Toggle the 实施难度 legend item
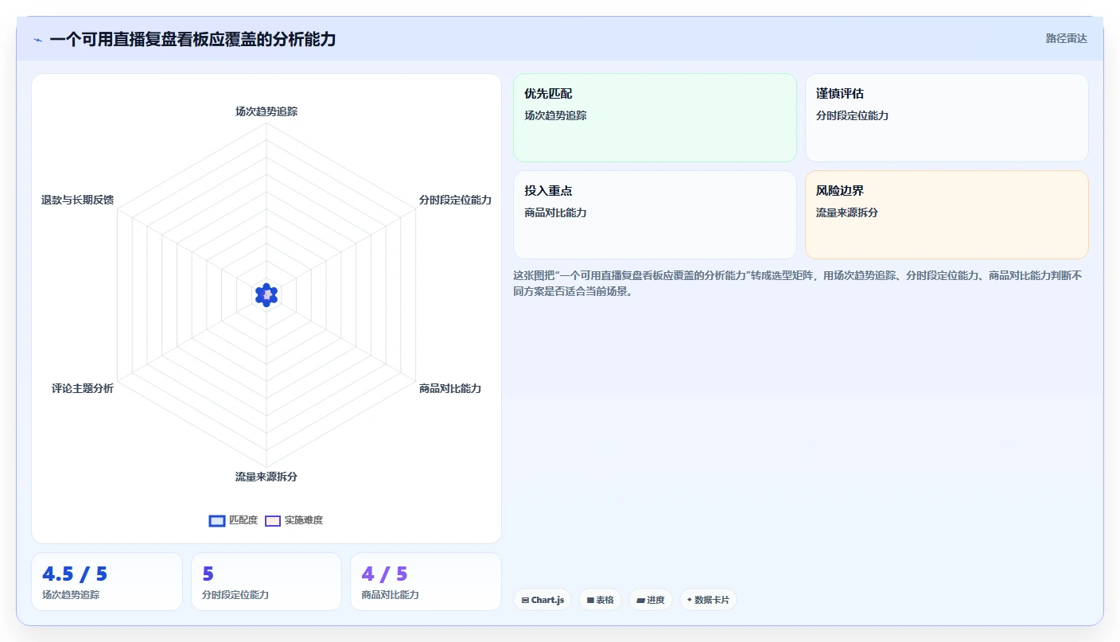Image resolution: width=1120 pixels, height=642 pixels. click(294, 520)
